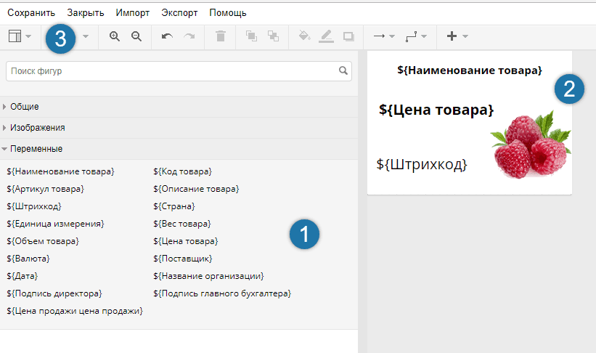This screenshot has width=596, height=353.
Task: Select the ${Цена товара} text on canvas
Action: 436,110
